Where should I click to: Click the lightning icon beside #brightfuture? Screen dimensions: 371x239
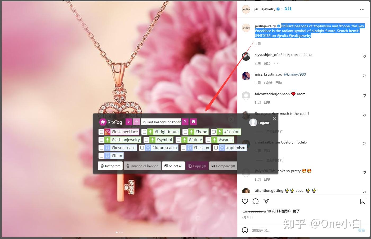(x=150, y=132)
